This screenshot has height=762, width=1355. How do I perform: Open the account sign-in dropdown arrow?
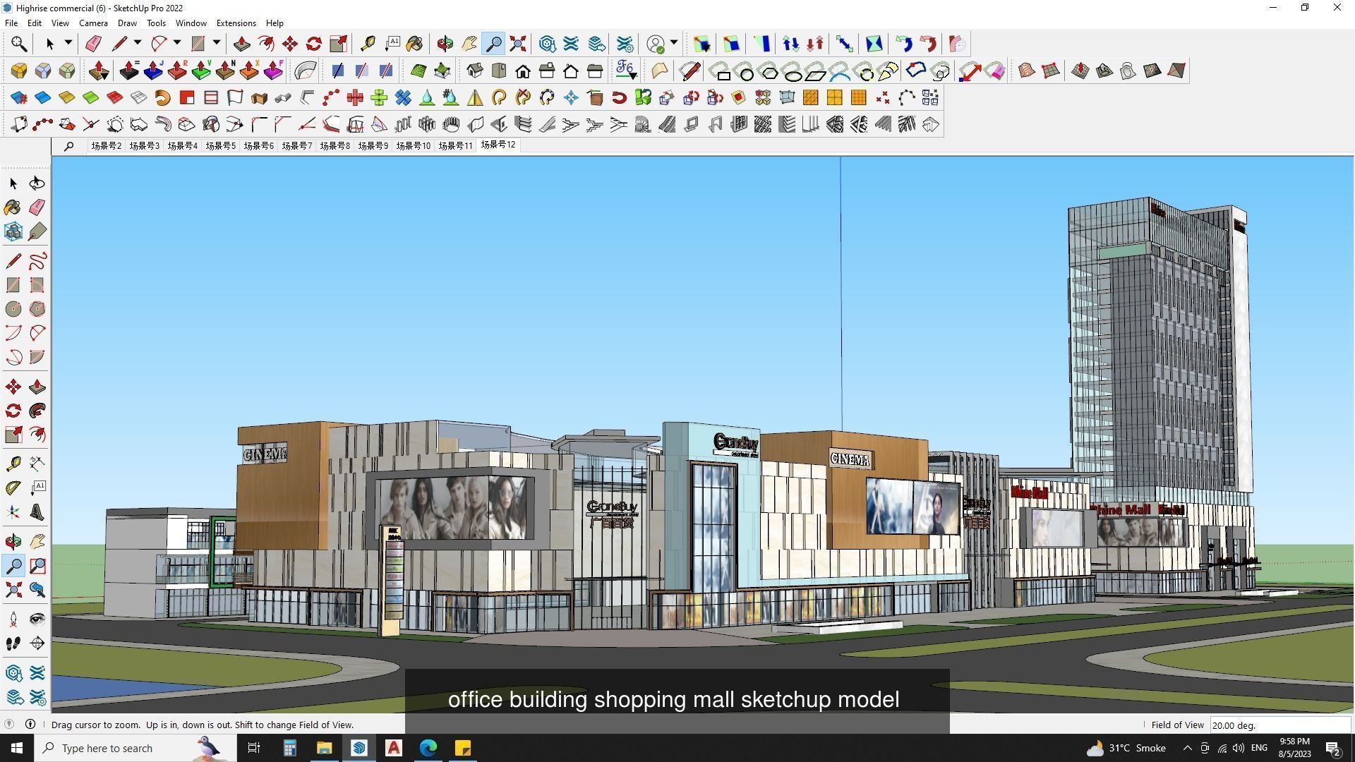point(674,44)
